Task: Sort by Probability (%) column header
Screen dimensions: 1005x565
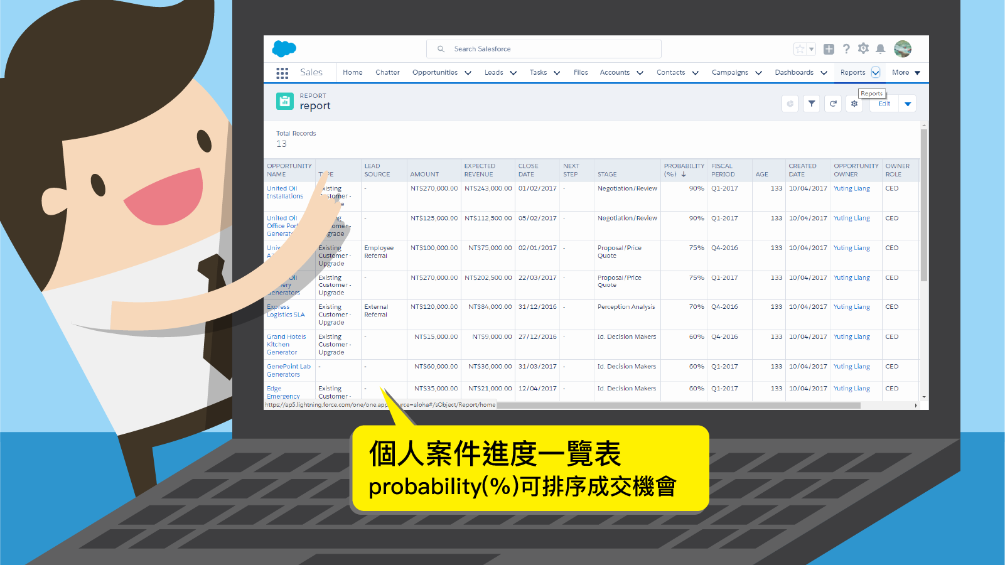Action: pyautogui.click(x=684, y=170)
